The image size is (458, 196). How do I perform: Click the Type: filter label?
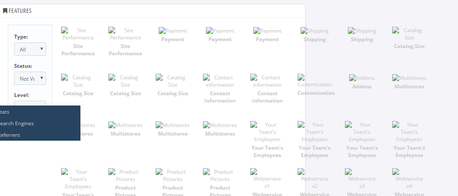21,37
